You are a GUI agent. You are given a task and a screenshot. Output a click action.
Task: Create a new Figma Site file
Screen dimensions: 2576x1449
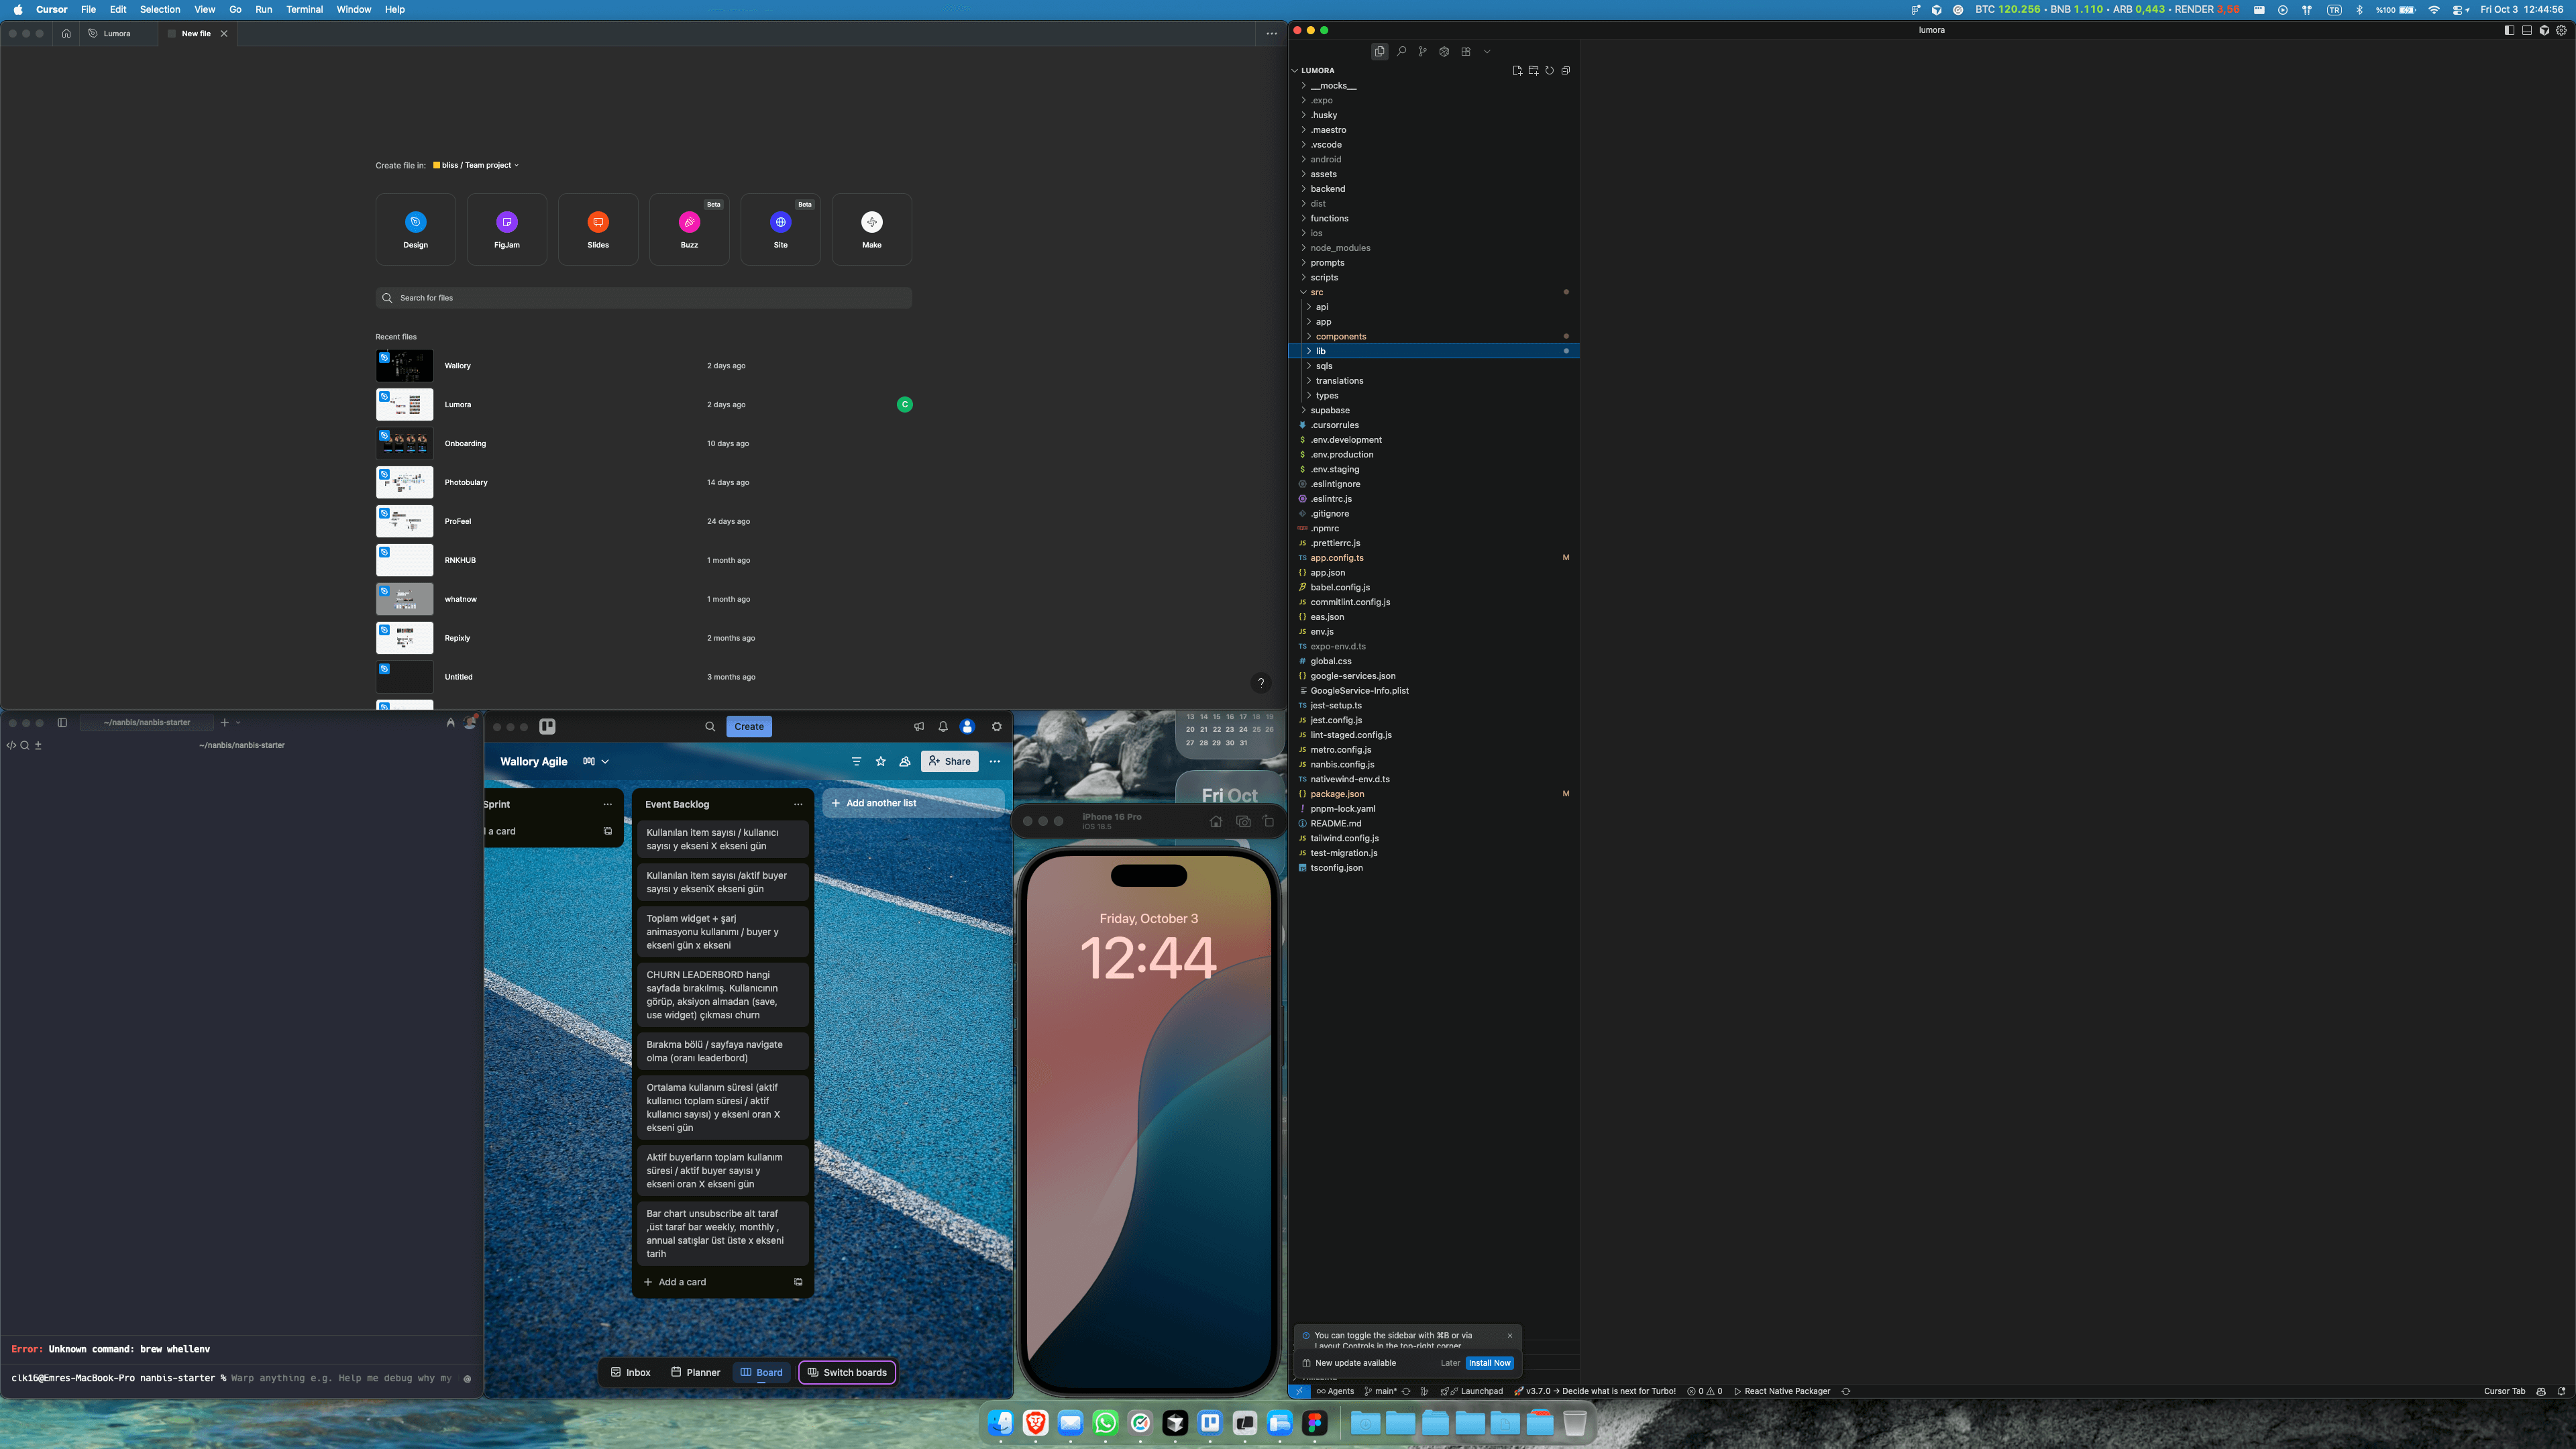780,229
